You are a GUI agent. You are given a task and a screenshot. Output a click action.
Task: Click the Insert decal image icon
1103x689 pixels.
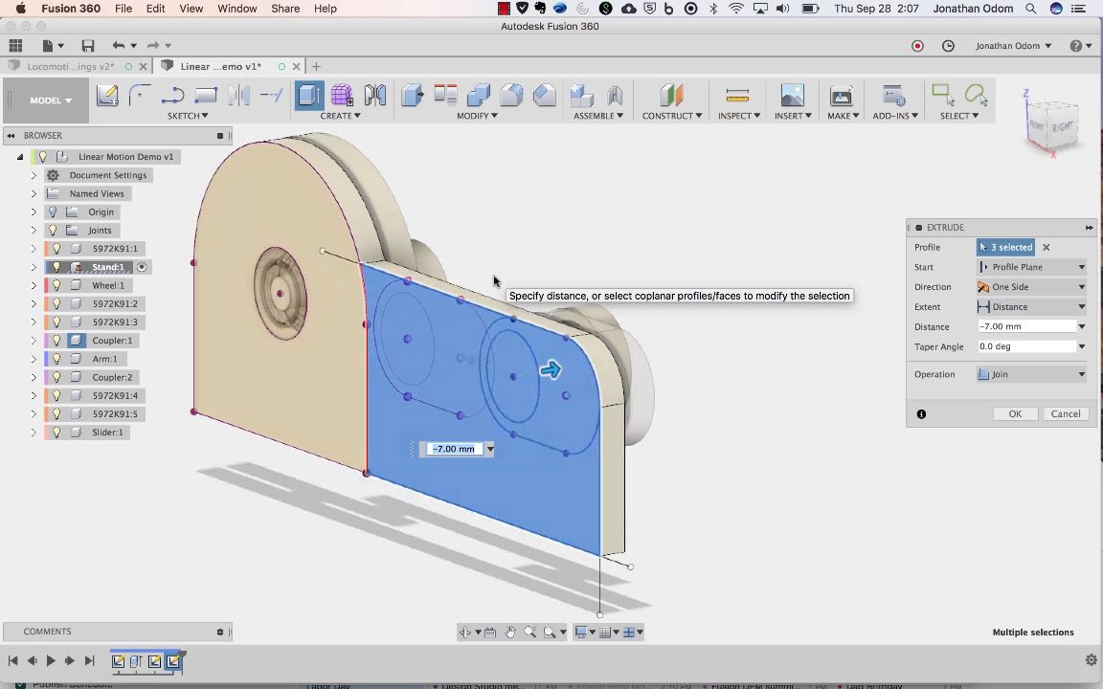pos(793,95)
